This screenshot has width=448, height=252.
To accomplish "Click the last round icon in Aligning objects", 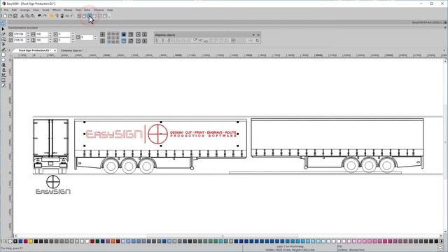I will 258,41.
